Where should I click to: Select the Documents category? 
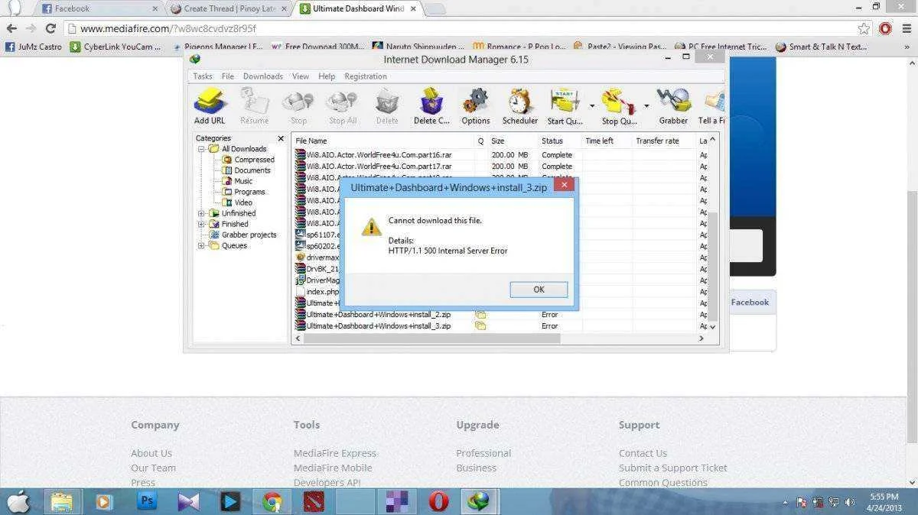[252, 170]
